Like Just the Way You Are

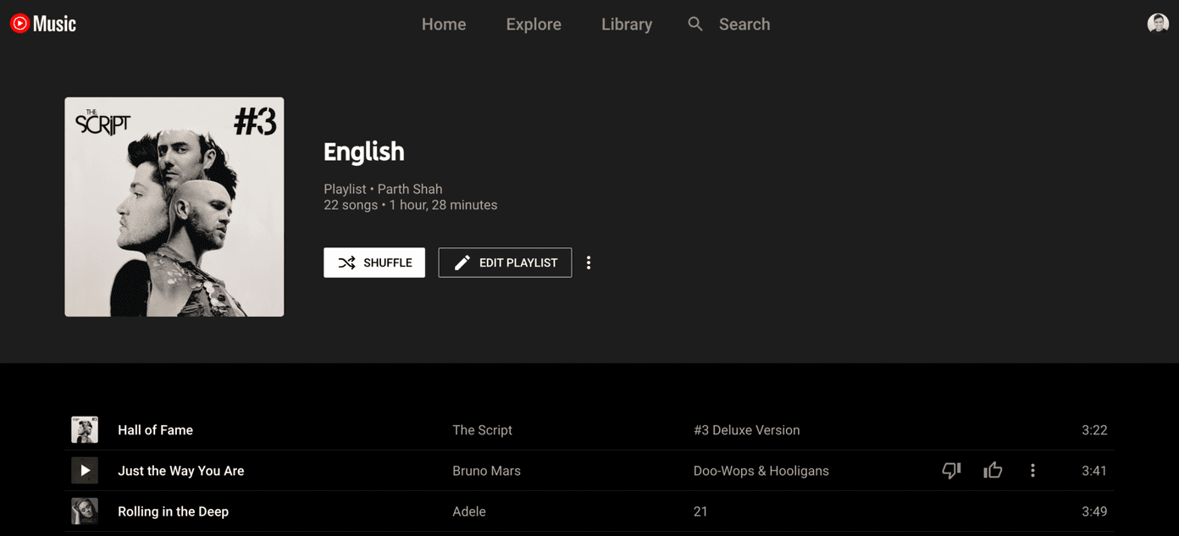tap(993, 470)
